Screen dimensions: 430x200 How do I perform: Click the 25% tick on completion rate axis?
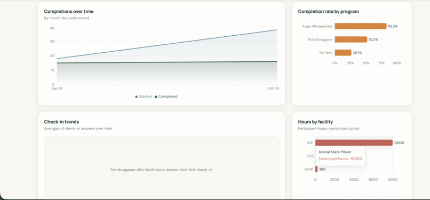tap(350, 63)
